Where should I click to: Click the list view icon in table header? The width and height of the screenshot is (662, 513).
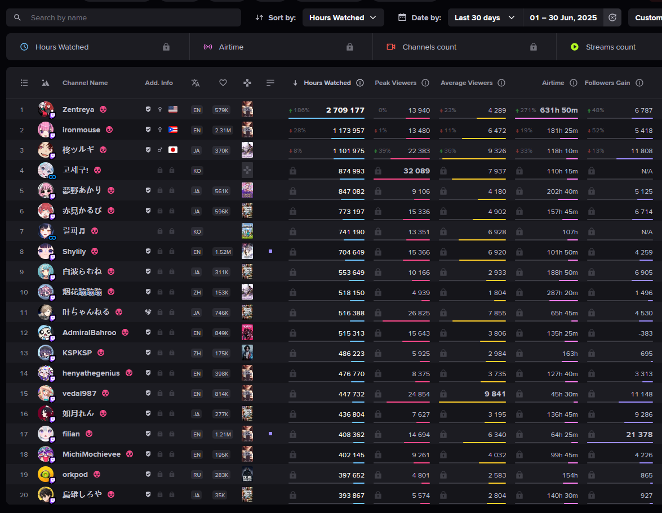tap(24, 83)
